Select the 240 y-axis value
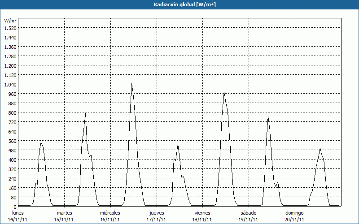 coord(13,178)
